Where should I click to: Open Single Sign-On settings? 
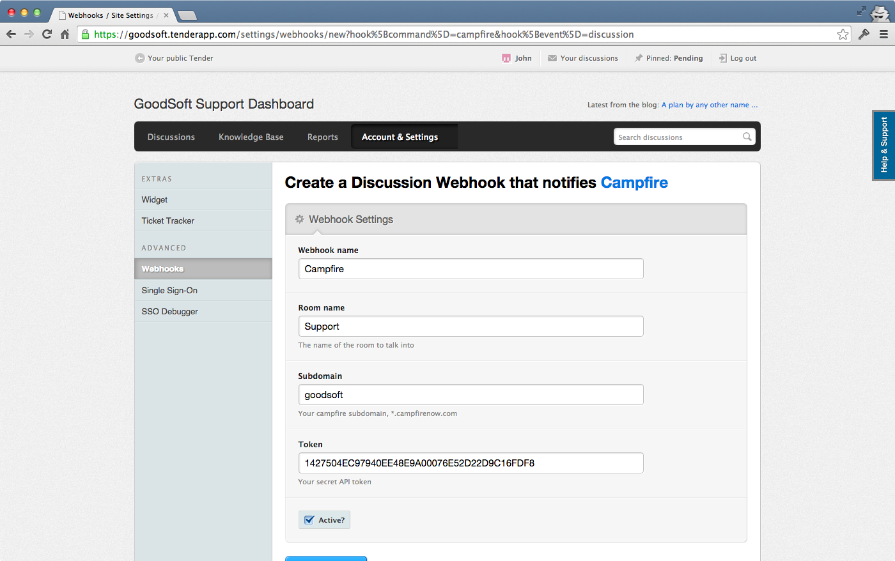203,290
